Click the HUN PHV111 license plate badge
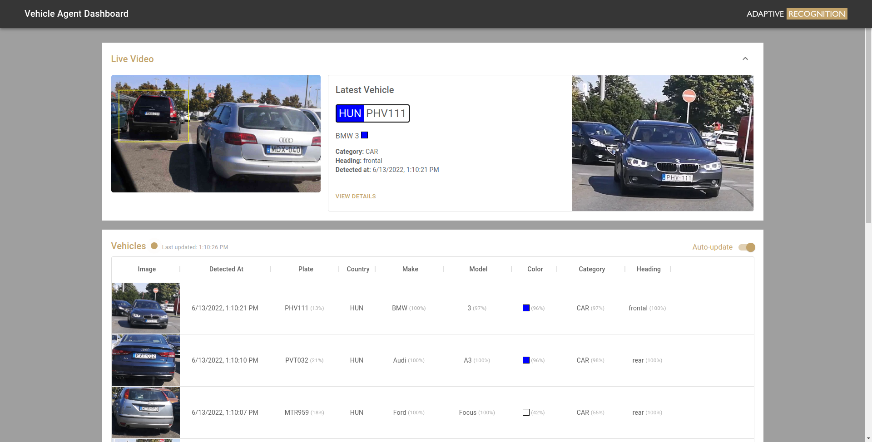 372,113
